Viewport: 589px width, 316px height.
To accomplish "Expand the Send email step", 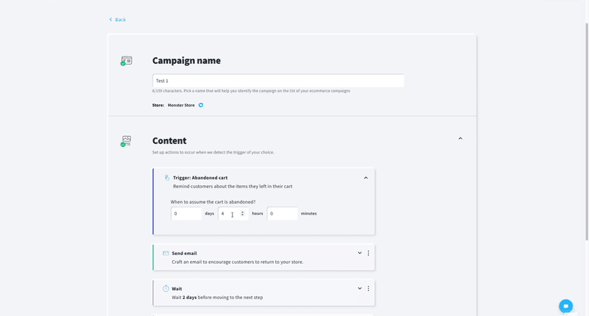I will [360, 253].
